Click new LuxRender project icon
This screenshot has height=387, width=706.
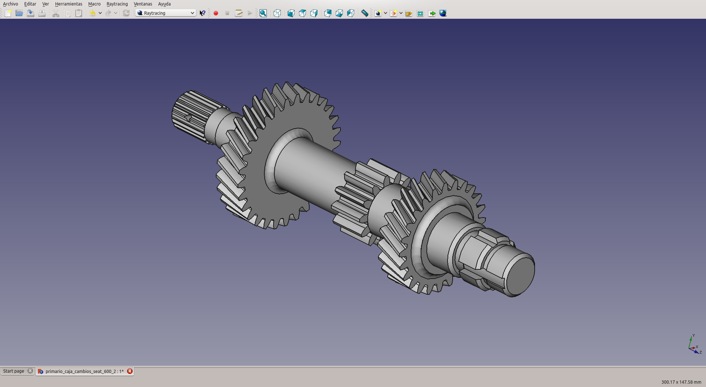[393, 13]
